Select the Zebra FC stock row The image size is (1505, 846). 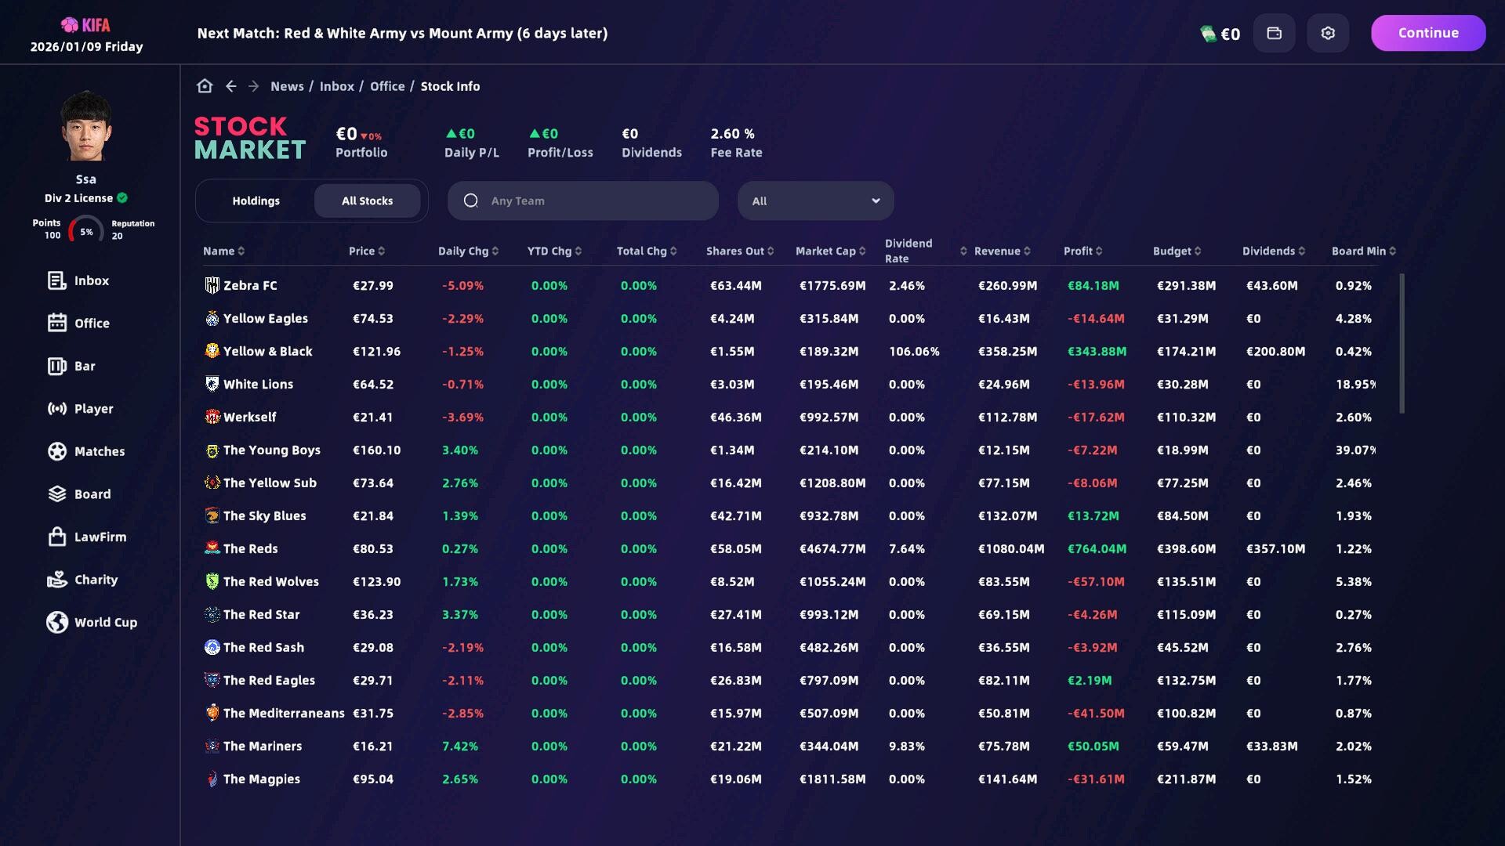coord(251,285)
